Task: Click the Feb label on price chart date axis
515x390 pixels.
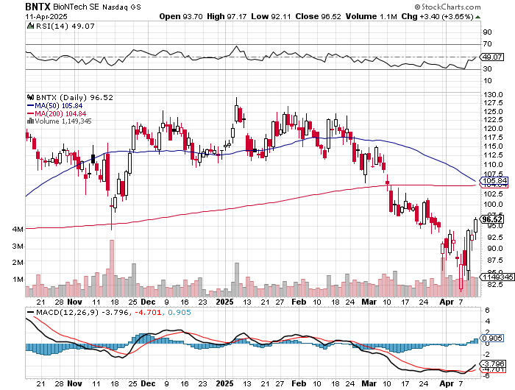Action: point(299,302)
